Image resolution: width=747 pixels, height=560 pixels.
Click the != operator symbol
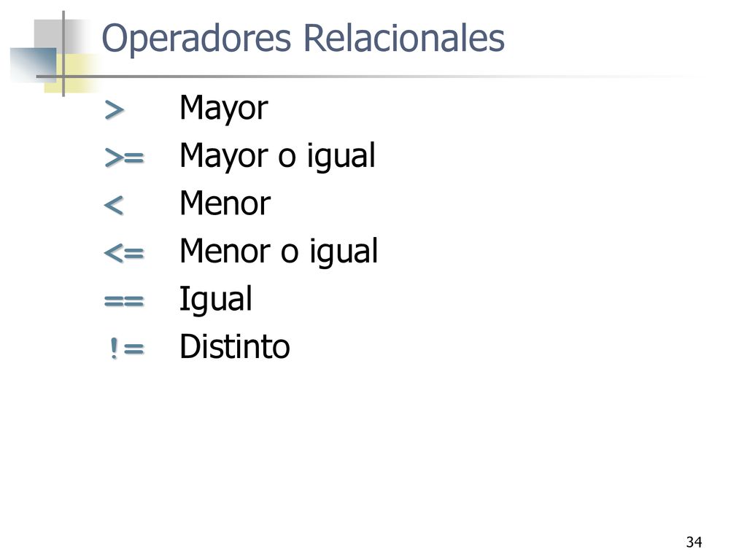127,348
